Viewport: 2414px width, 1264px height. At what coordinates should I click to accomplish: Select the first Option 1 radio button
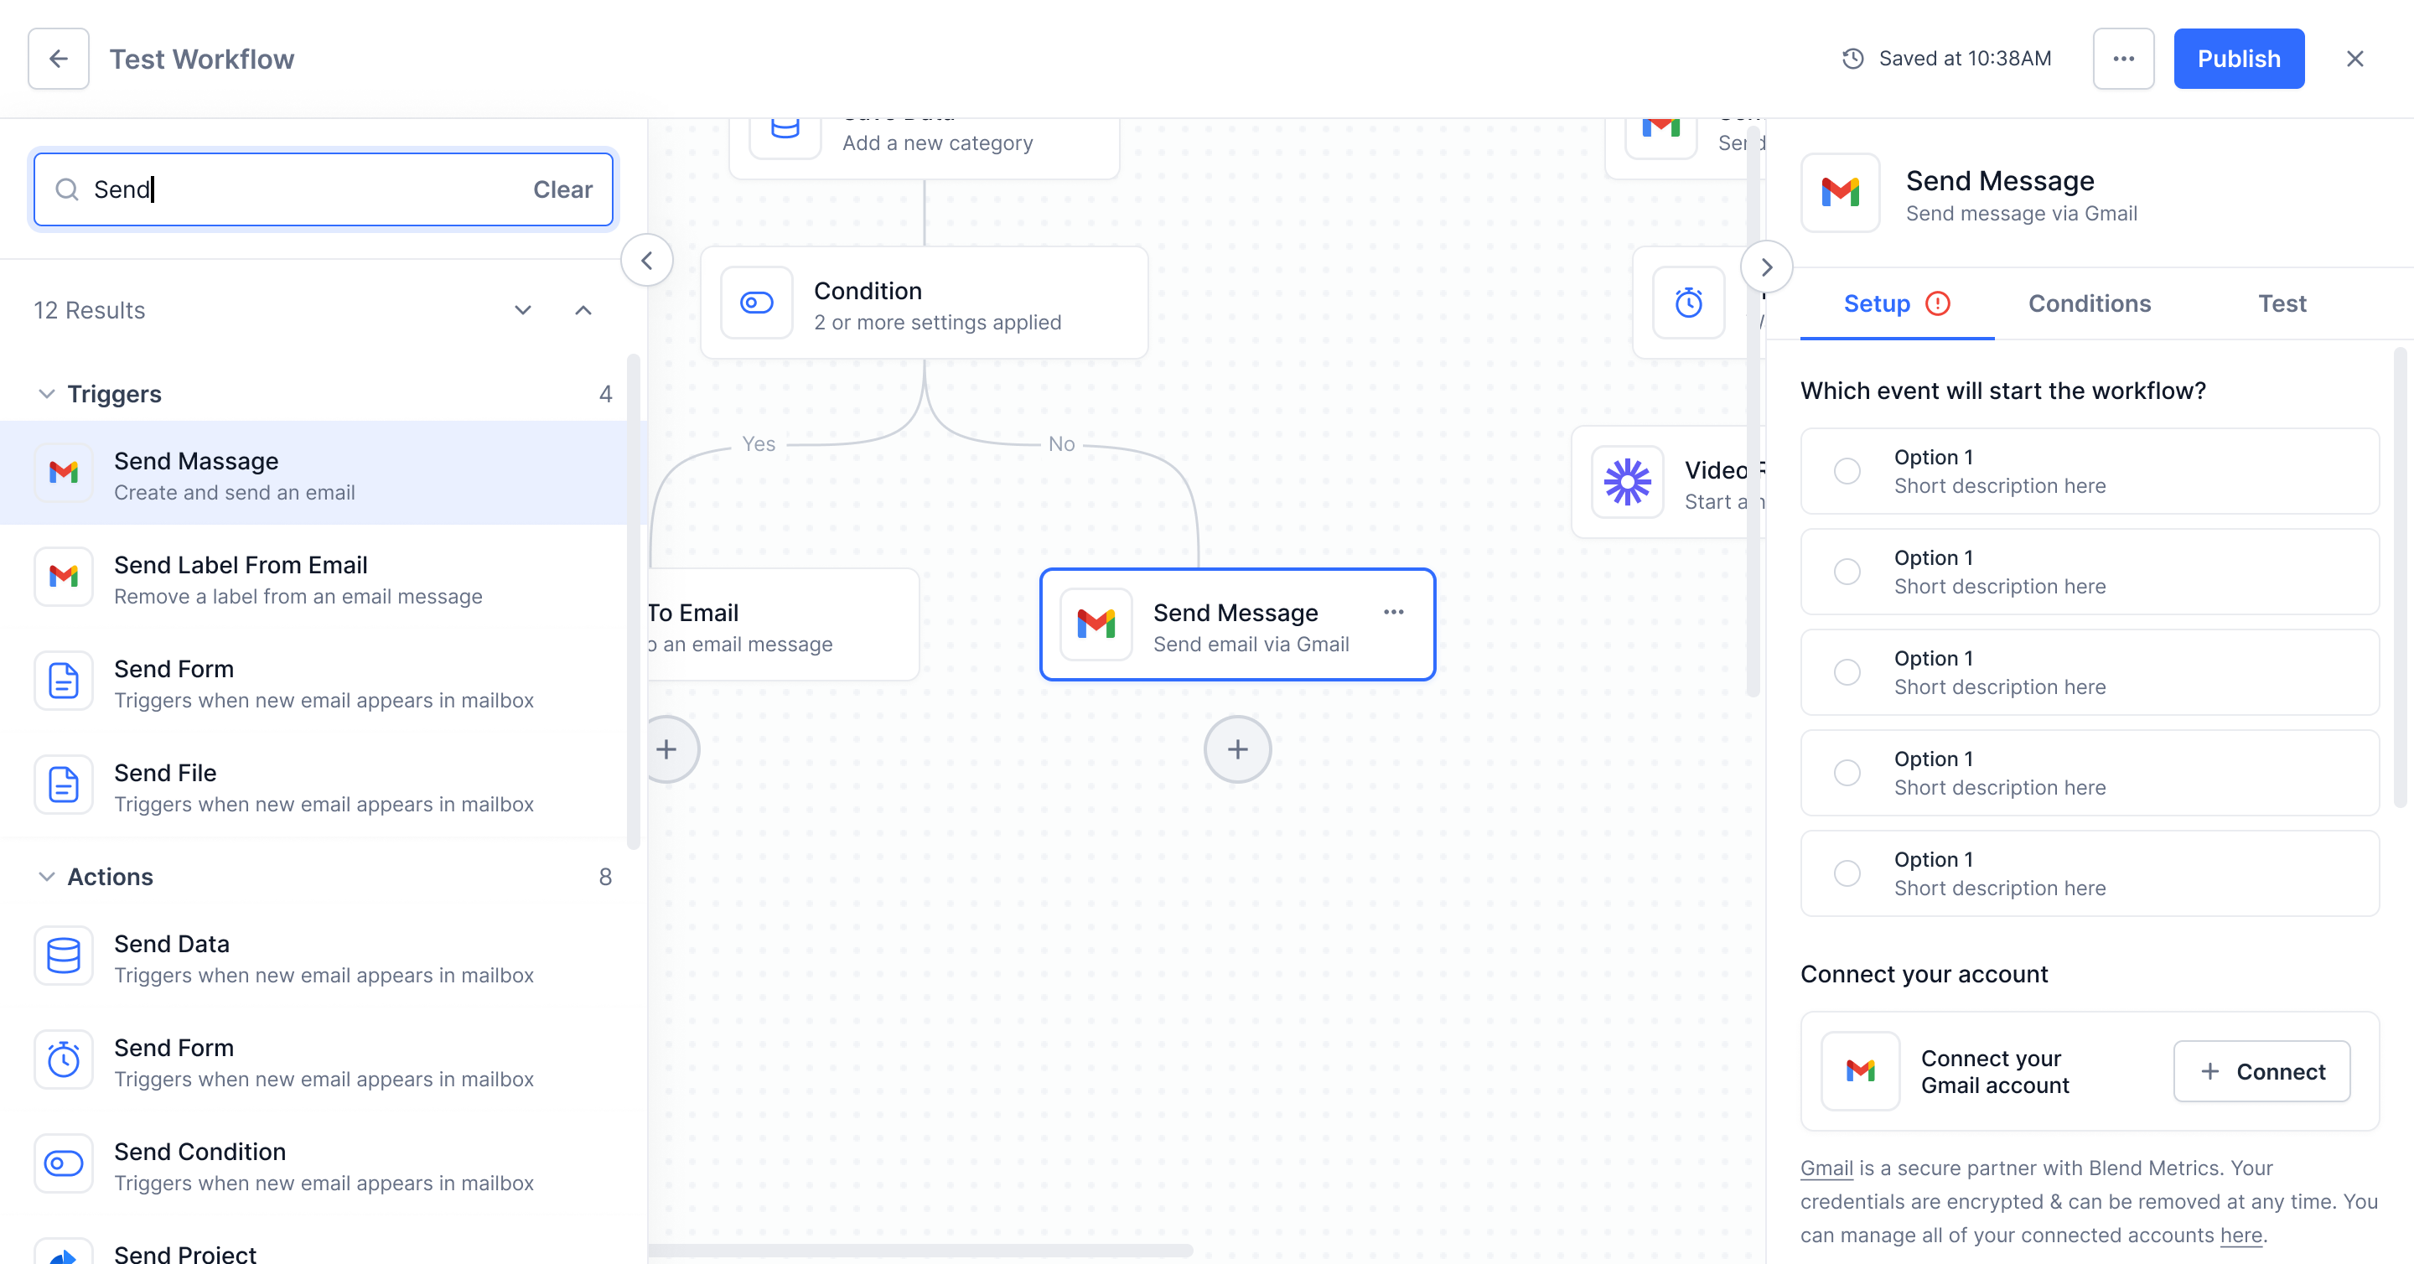[x=1847, y=471]
